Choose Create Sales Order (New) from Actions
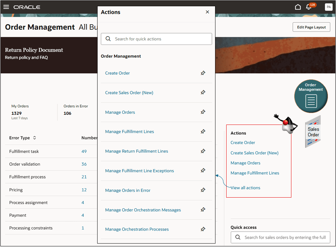 129,93
